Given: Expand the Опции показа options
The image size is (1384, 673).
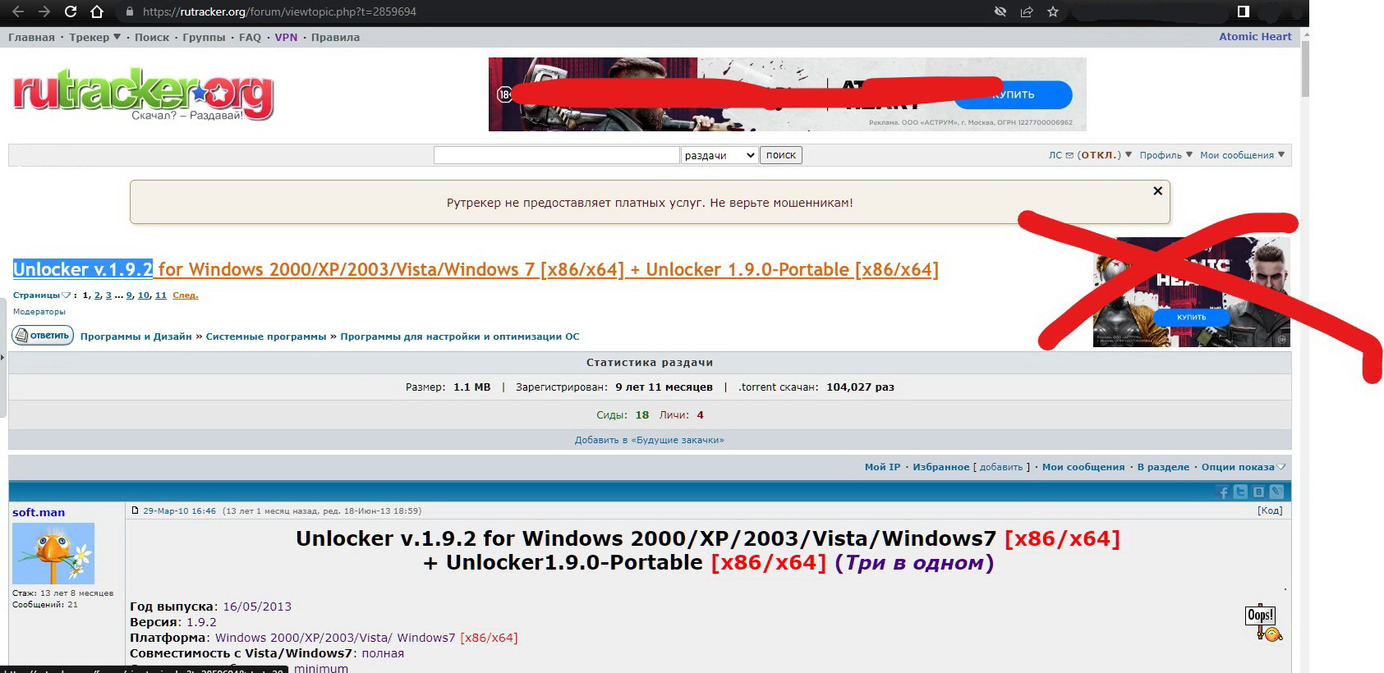Looking at the screenshot, I should [1242, 467].
